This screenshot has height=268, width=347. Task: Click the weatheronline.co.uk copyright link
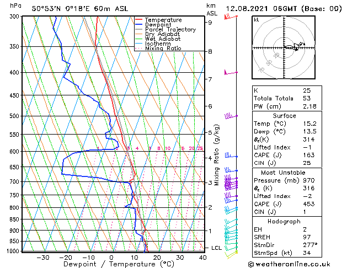coord(289,264)
